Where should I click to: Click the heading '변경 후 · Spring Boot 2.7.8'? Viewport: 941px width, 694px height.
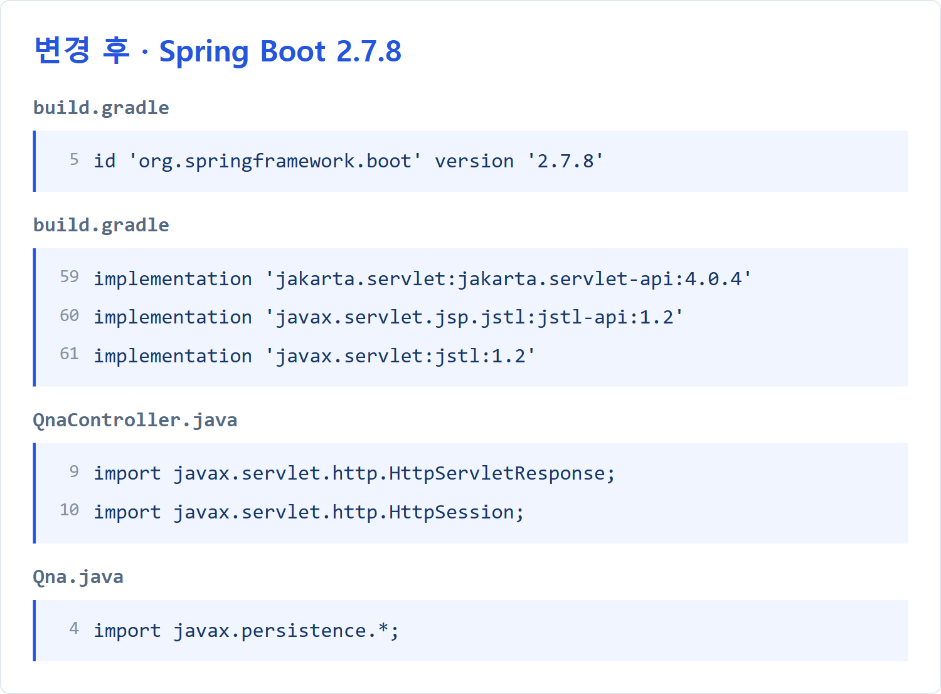[217, 51]
